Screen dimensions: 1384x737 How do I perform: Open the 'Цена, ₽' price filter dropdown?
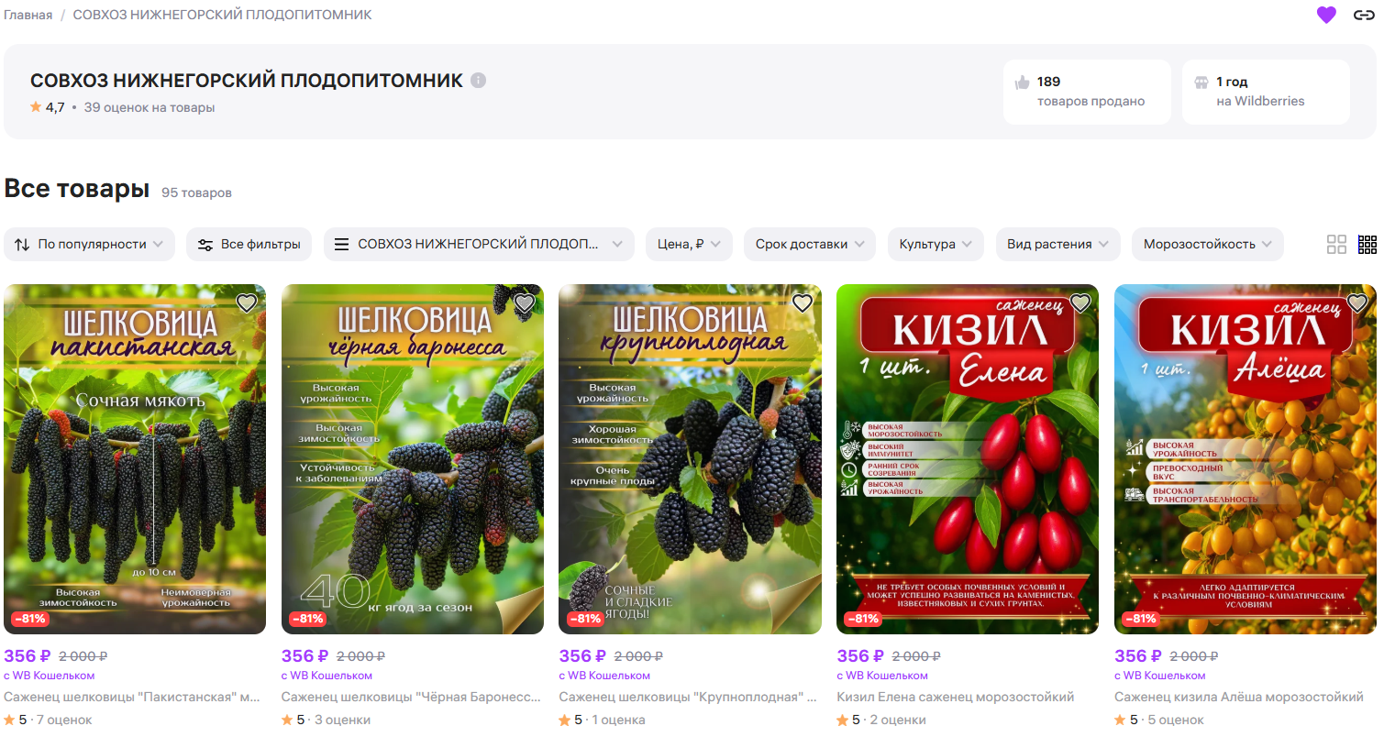(x=689, y=245)
